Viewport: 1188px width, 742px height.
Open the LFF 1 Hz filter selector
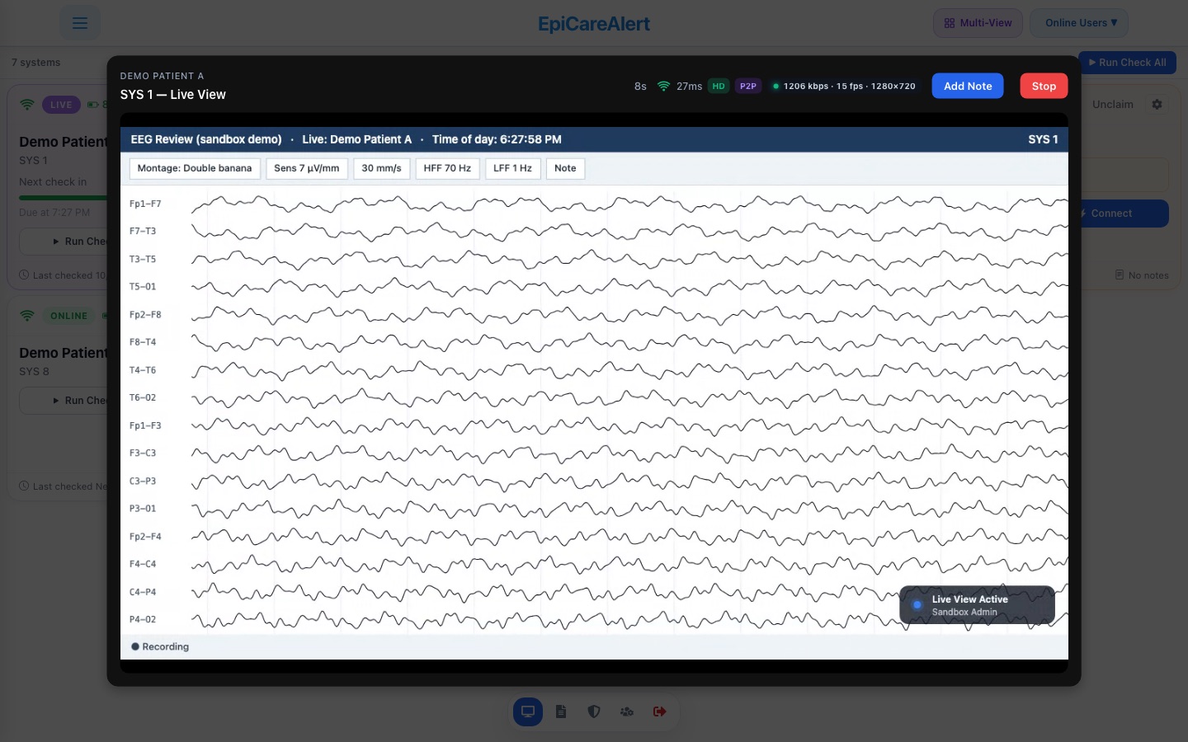click(512, 168)
